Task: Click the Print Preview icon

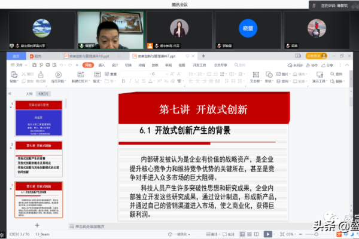Action: pyautogui.click(x=54, y=65)
